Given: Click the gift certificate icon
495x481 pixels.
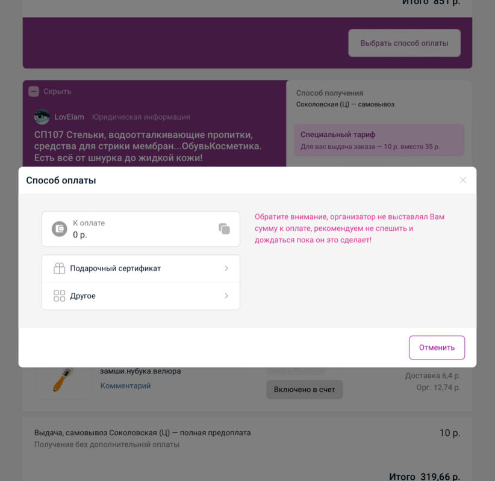Looking at the screenshot, I should click(59, 269).
